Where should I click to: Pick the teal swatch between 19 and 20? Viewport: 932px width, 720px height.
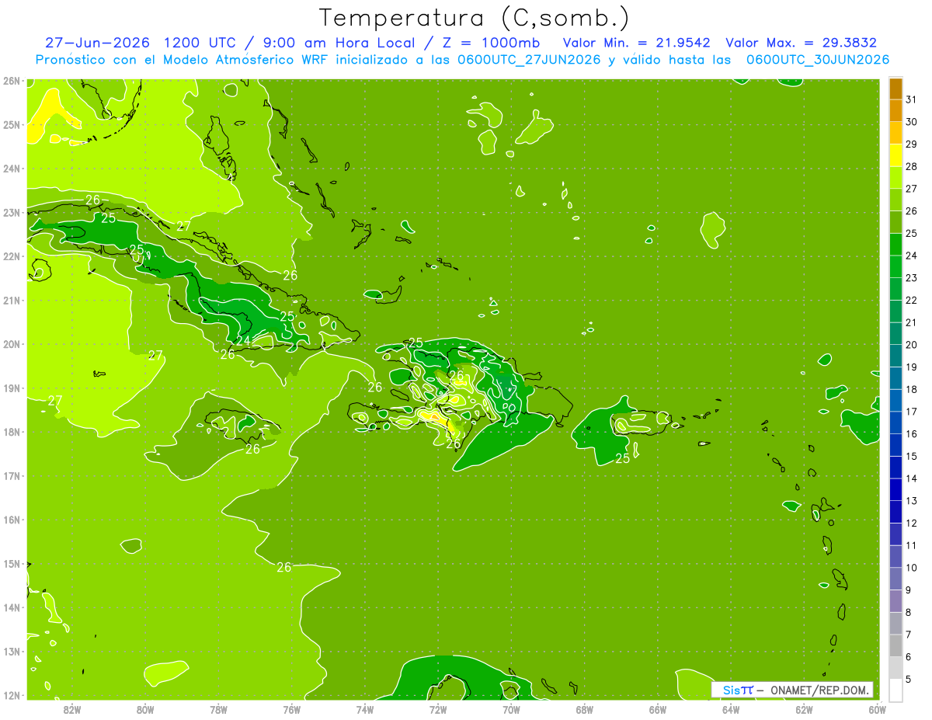tap(895, 356)
